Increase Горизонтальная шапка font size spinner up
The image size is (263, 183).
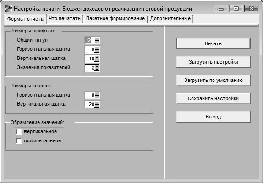pos(97,48)
